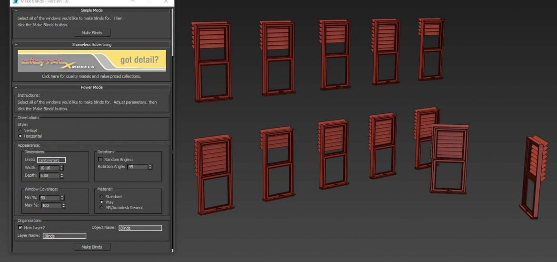557x262 pixels.
Task: Uncheck the New Layer option
Action: [x=20, y=228]
